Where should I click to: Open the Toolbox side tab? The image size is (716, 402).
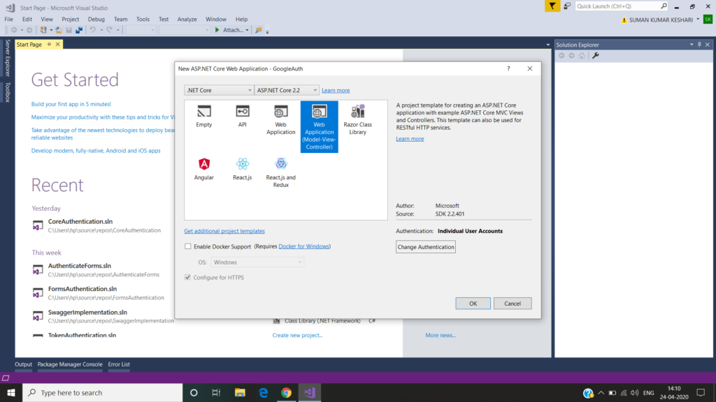pyautogui.click(x=7, y=93)
